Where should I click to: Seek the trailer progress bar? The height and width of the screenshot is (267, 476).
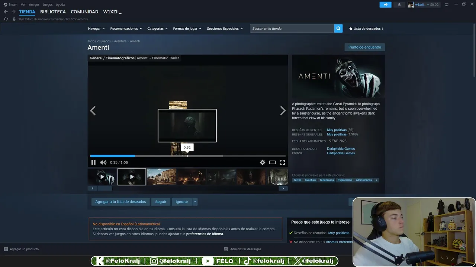pos(188,156)
